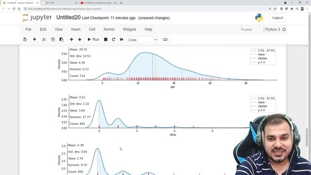This screenshot has height=175, width=311.
Task: Click the Trusted notebook indicator
Action: (246, 30)
